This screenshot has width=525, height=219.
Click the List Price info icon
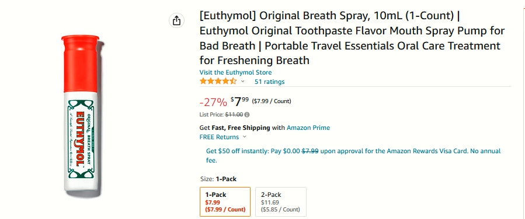(x=247, y=115)
